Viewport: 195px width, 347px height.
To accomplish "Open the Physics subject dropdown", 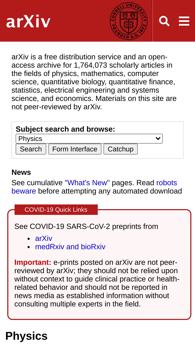I will coord(89,139).
